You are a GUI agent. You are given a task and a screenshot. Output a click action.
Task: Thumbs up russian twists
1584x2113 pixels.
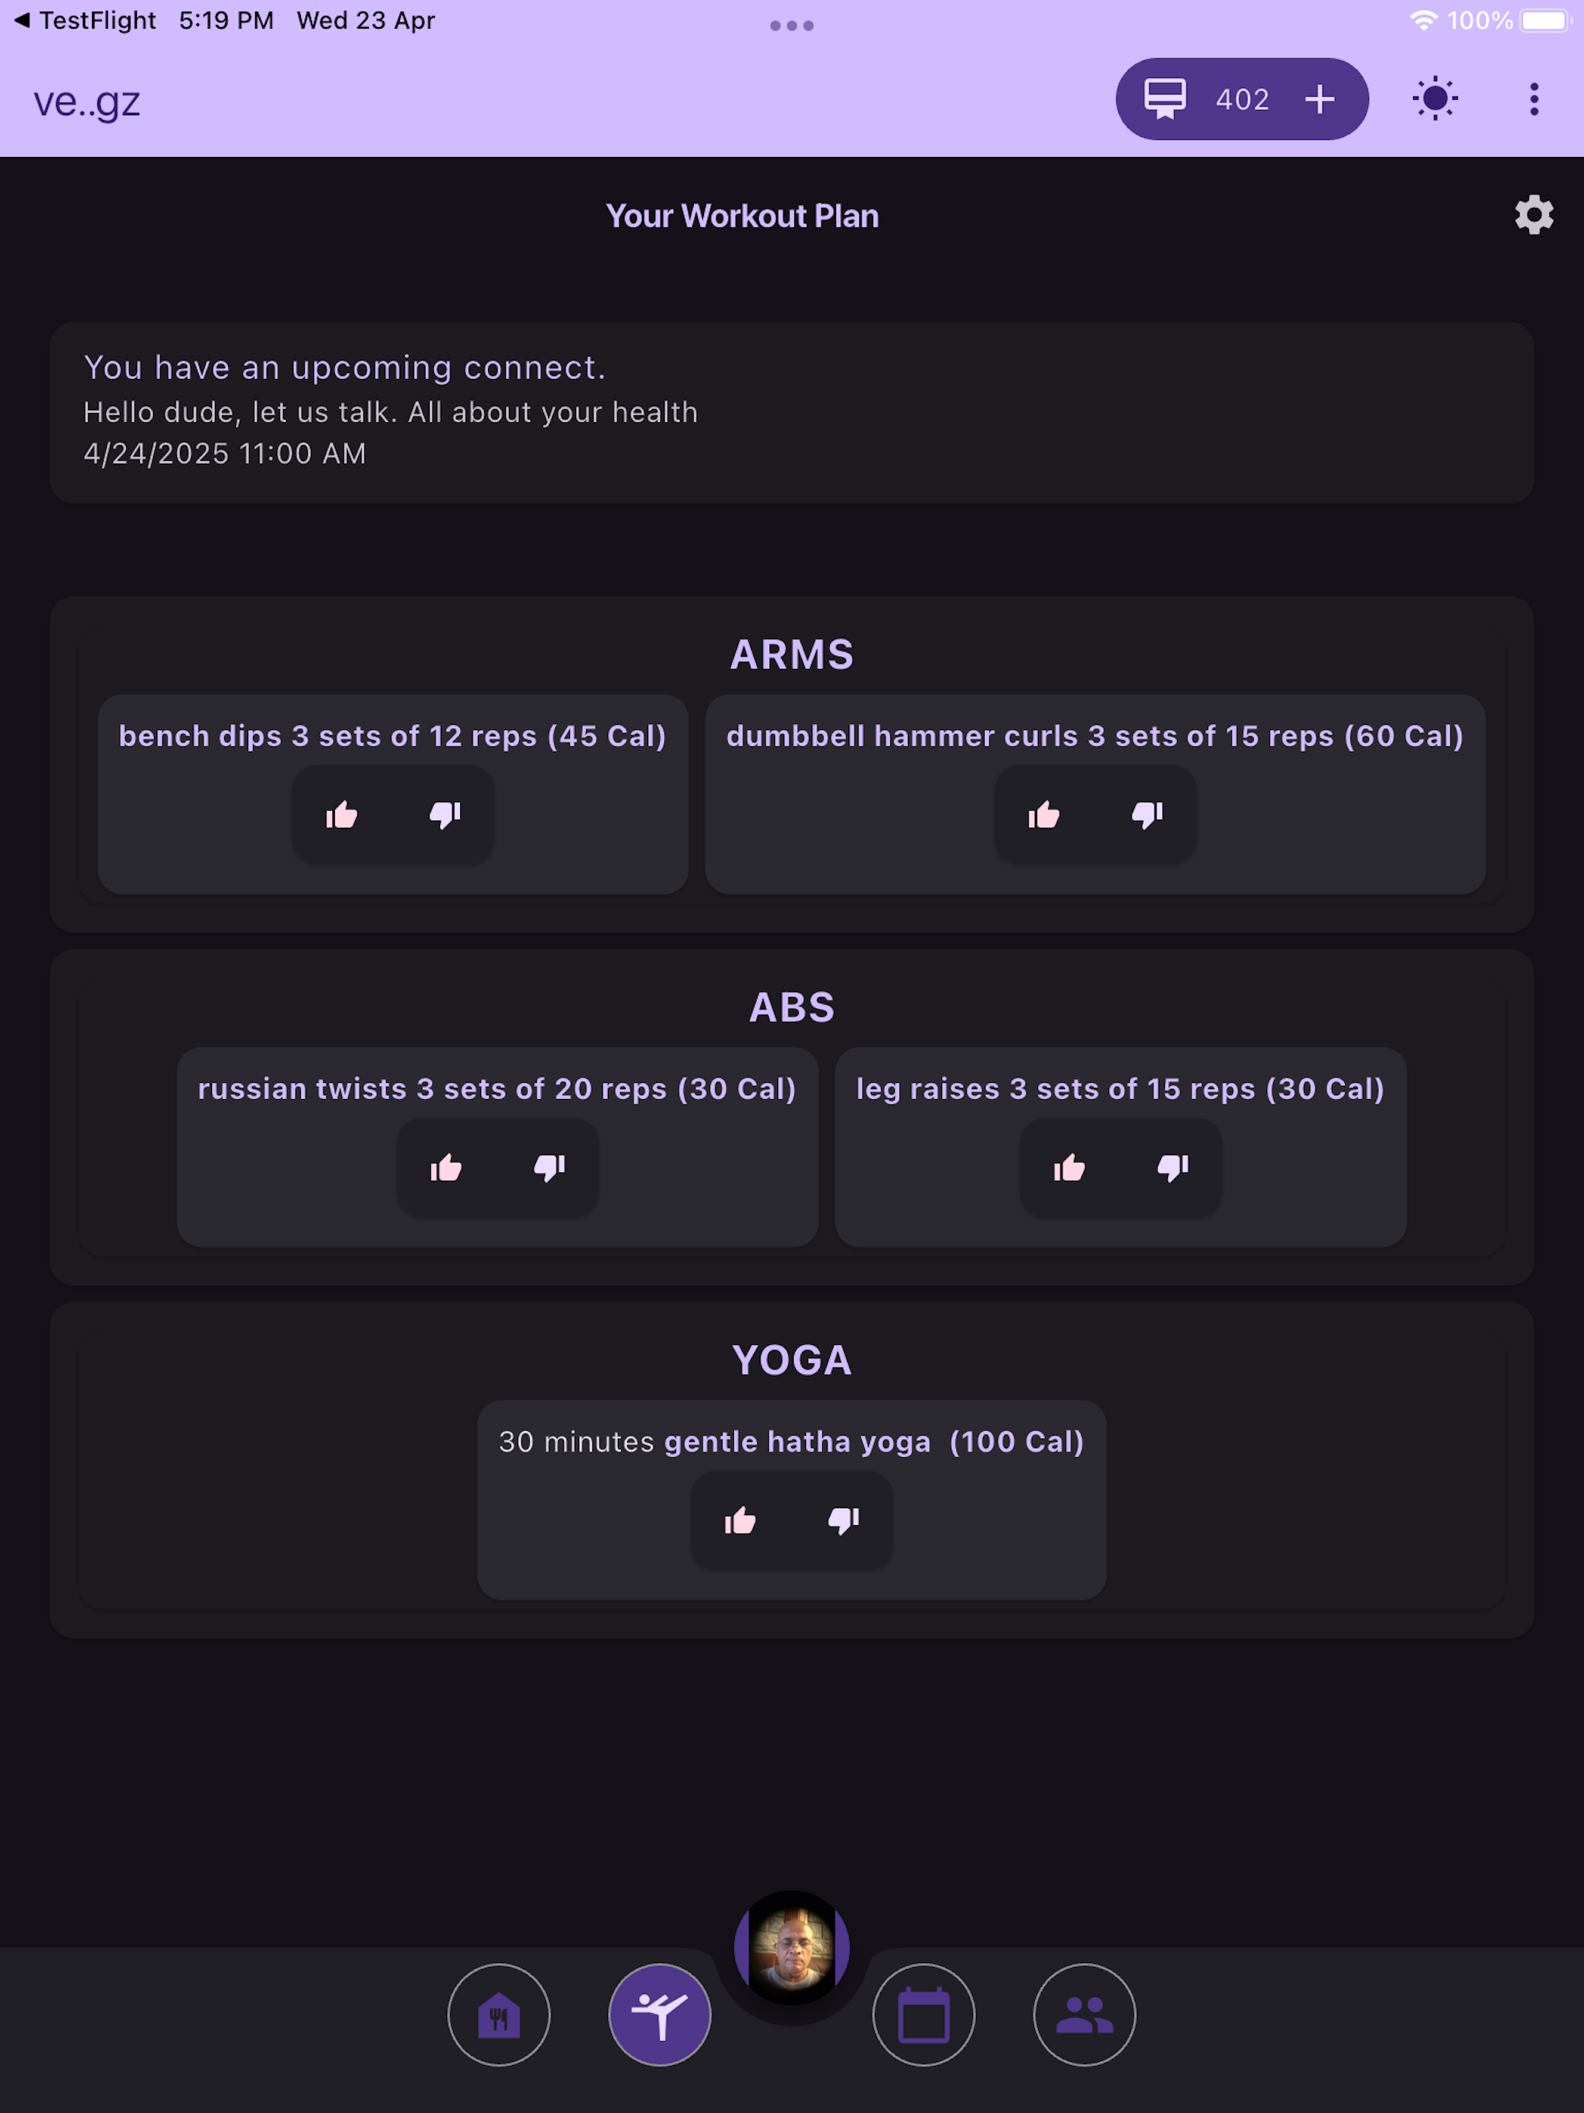445,1167
